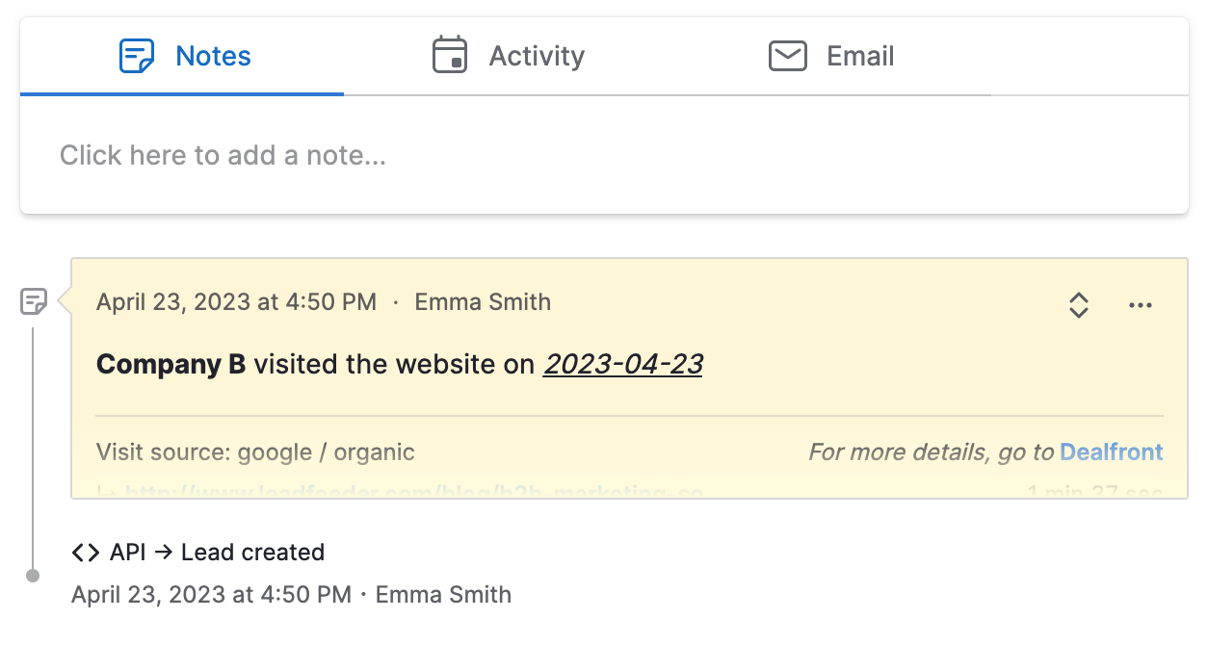1208x645 pixels.
Task: Open the note's three-dot options menu
Action: click(1140, 305)
